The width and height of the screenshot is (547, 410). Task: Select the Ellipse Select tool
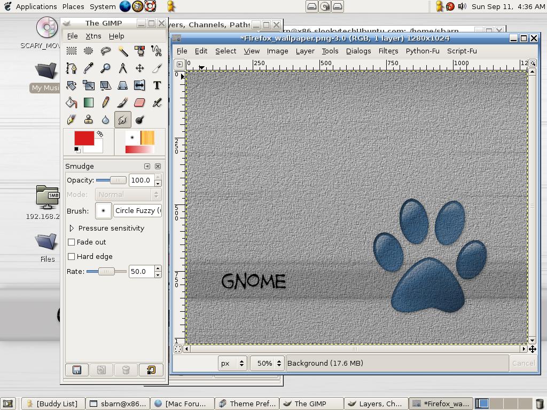89,51
